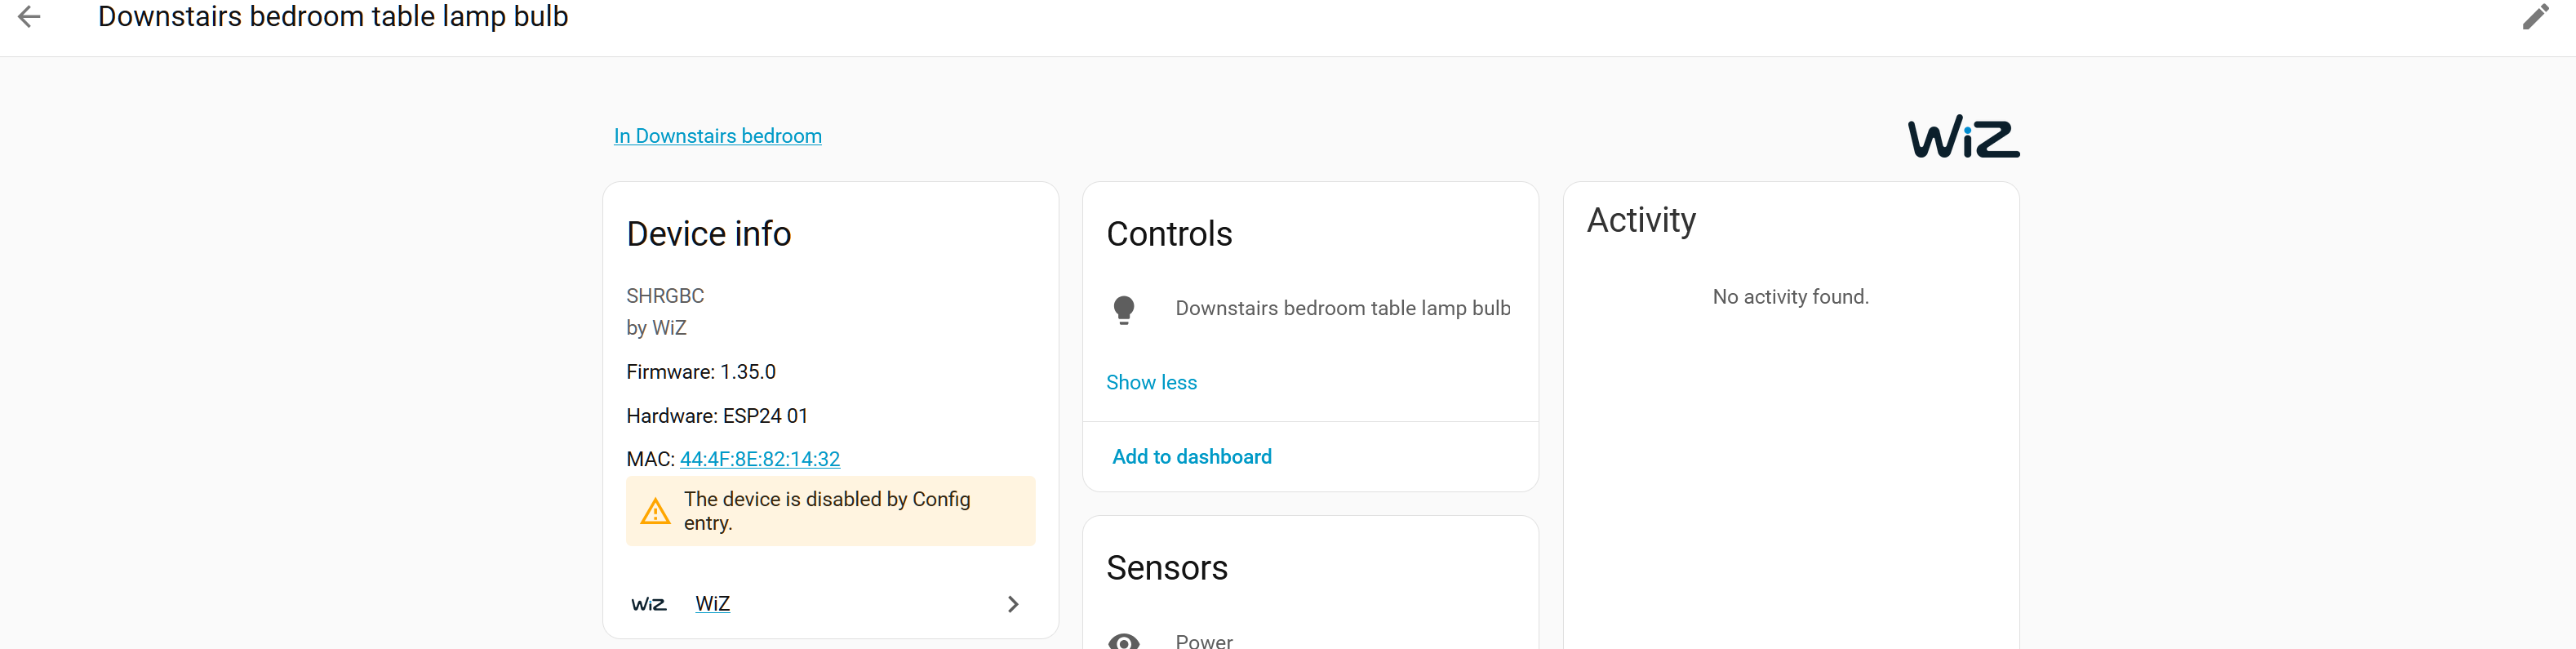The height and width of the screenshot is (649, 2576).
Task: Click the Activity card heading
Action: point(1640,220)
